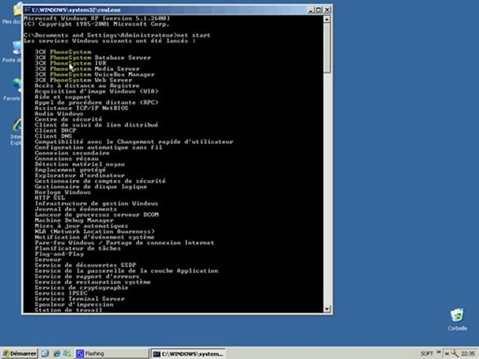Open the Démarrer start menu

(19, 354)
